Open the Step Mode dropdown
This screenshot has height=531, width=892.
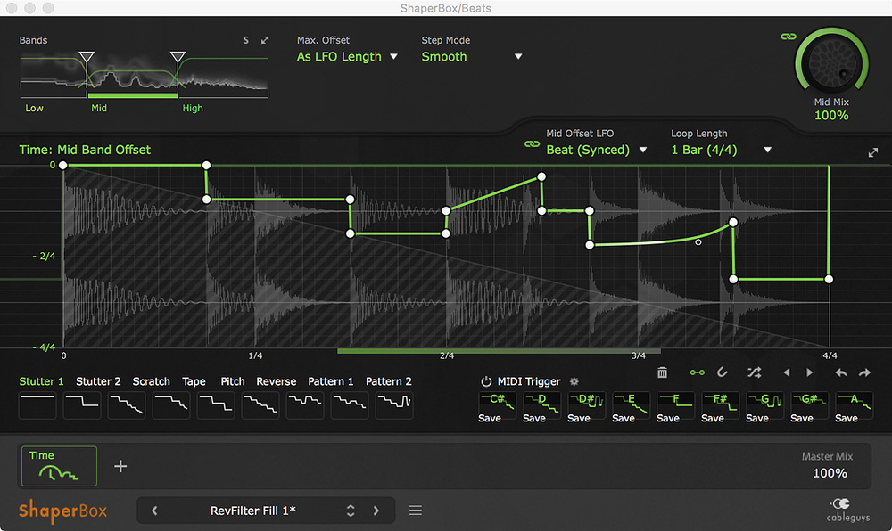coord(472,57)
